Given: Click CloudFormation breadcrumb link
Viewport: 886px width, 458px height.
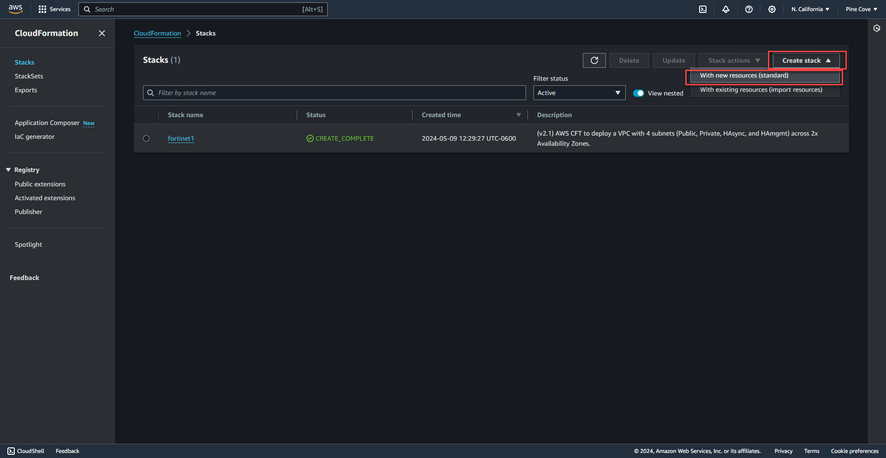Looking at the screenshot, I should [157, 33].
